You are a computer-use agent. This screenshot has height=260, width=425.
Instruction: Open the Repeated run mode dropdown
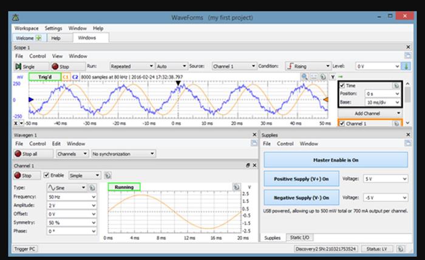[x=132, y=66]
